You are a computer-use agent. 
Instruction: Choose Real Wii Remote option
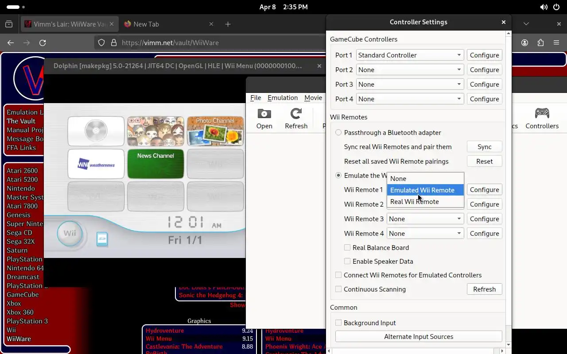pyautogui.click(x=425, y=201)
